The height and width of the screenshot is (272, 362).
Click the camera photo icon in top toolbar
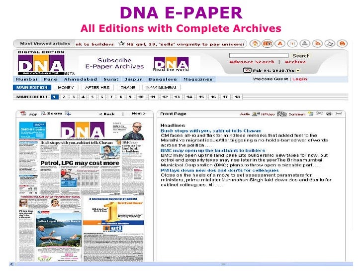(268, 43)
